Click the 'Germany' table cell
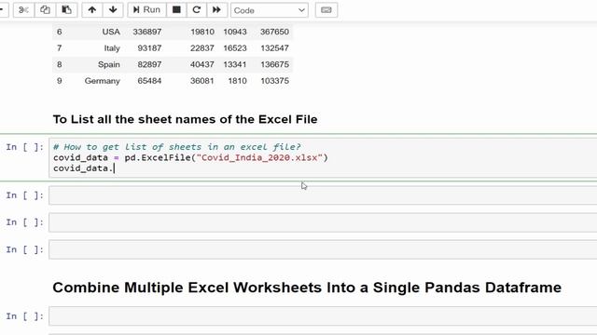 tap(102, 81)
